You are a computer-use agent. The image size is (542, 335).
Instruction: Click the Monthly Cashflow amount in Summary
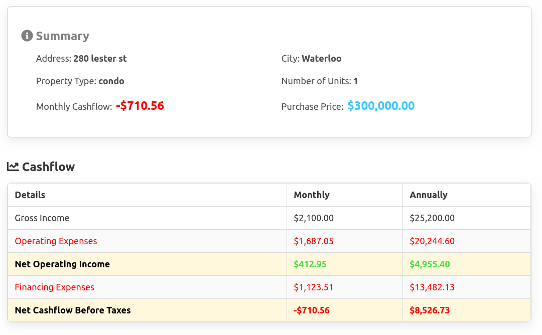click(x=140, y=106)
